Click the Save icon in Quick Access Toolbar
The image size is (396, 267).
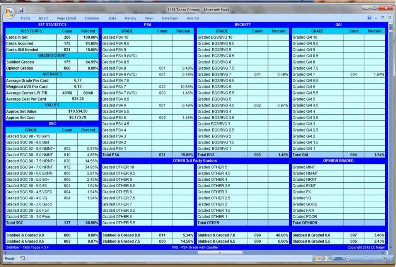(21, 10)
